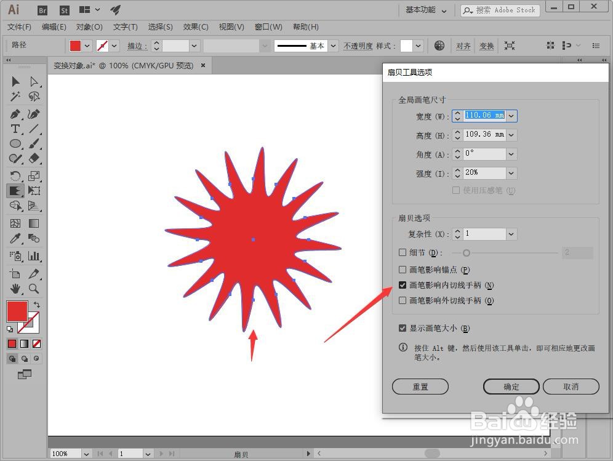Select the Magic Wand tool
Image resolution: width=613 pixels, height=461 pixels.
pos(15,96)
